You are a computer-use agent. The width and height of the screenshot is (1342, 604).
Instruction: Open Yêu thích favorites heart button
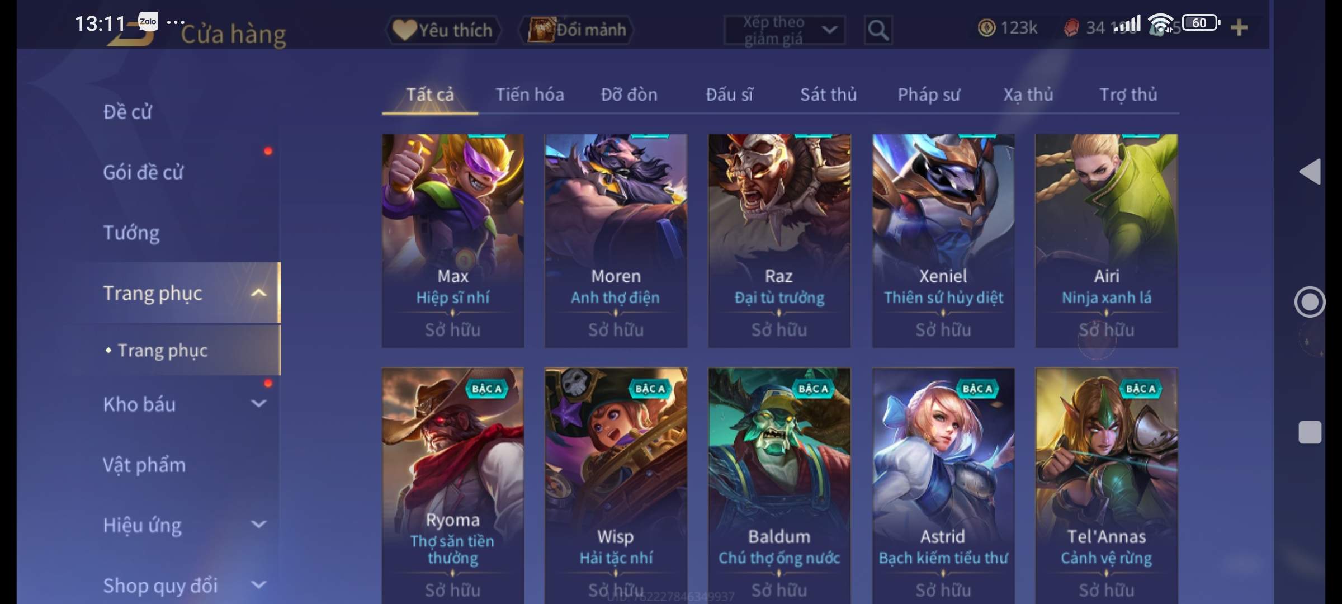(x=443, y=30)
